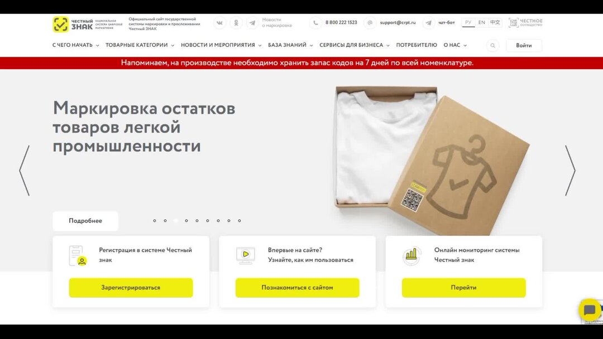Click the Зарегистрироваться button
Image resolution: width=603 pixels, height=339 pixels.
(131, 288)
